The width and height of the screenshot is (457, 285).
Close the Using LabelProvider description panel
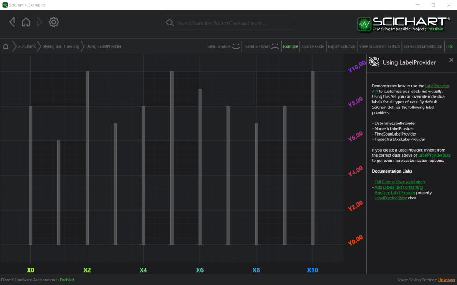(x=451, y=59)
